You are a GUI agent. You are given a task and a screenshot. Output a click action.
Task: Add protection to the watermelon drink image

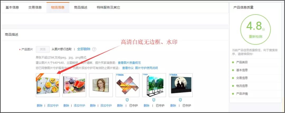79,106
